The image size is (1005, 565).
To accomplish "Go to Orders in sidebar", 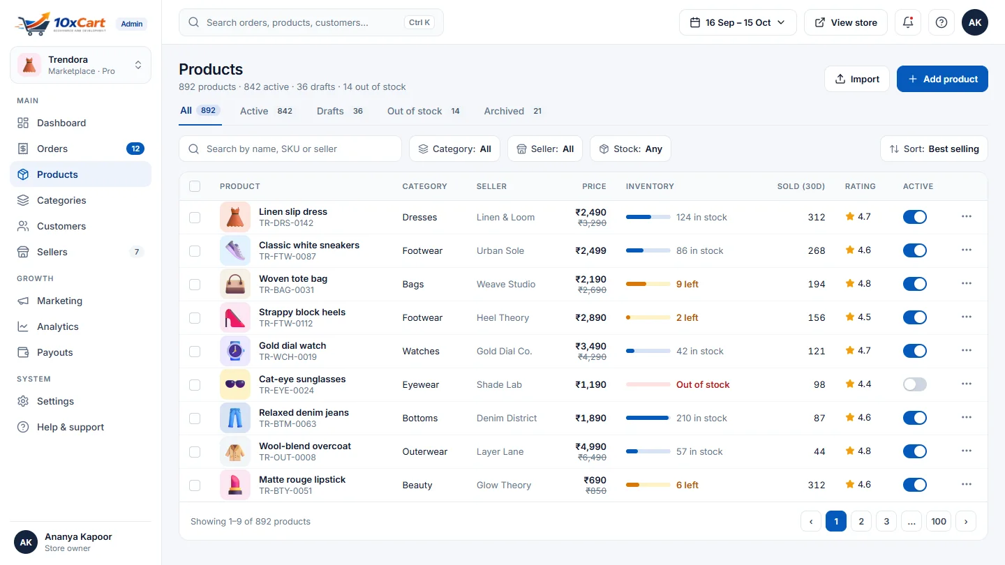I will point(80,149).
